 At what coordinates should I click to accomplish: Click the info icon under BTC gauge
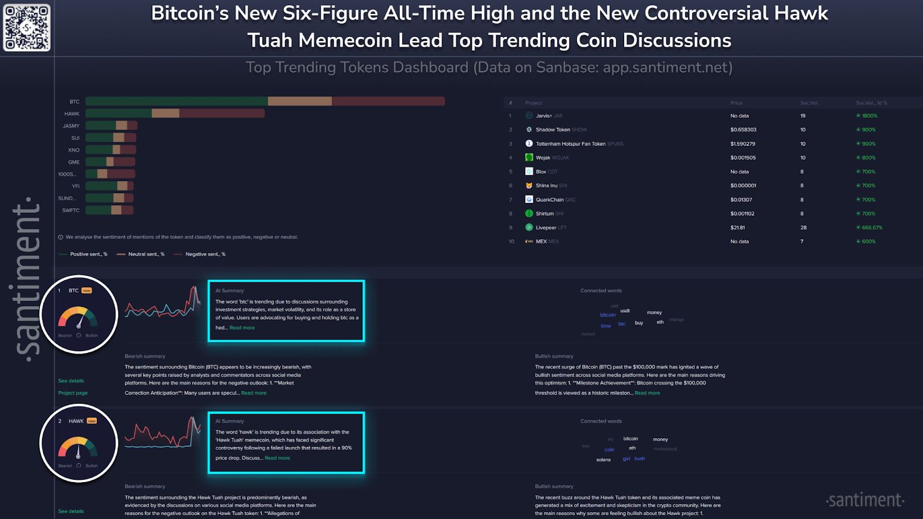coord(78,335)
